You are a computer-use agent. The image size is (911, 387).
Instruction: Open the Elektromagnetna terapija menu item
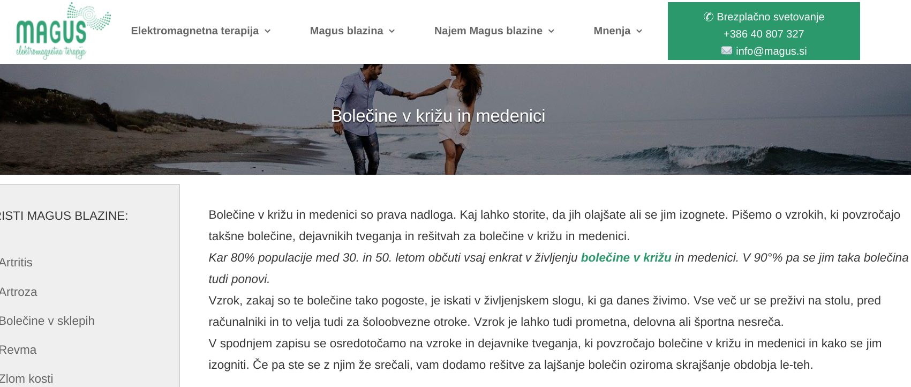195,31
